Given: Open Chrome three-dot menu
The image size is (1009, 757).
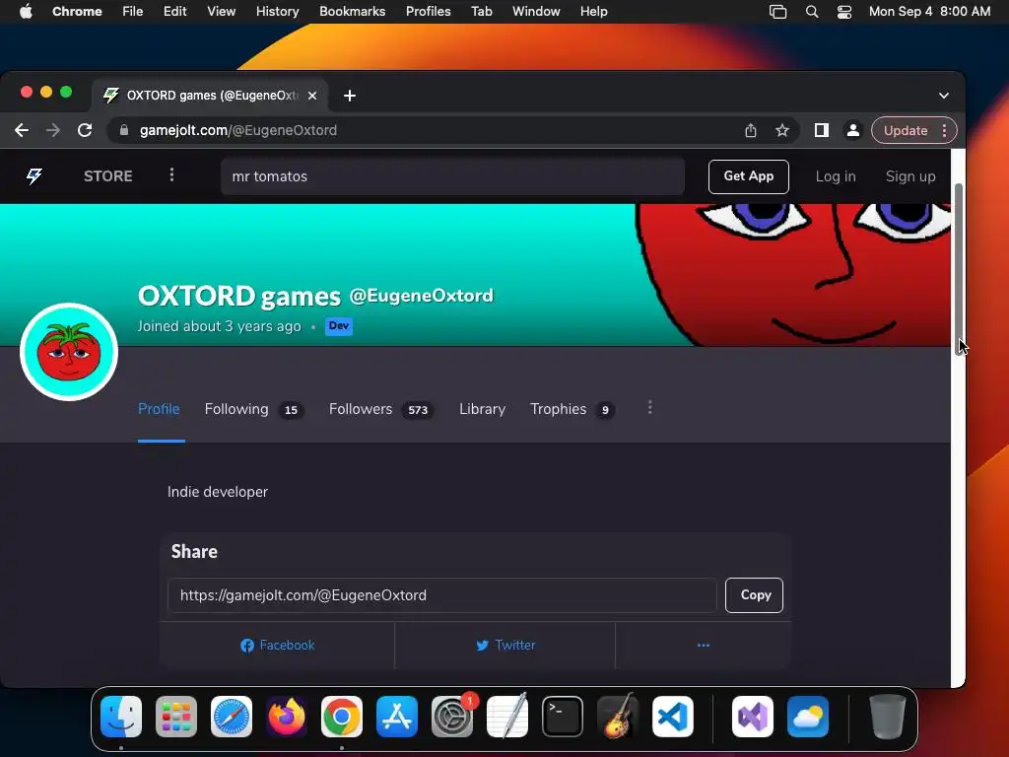Looking at the screenshot, I should 944,131.
